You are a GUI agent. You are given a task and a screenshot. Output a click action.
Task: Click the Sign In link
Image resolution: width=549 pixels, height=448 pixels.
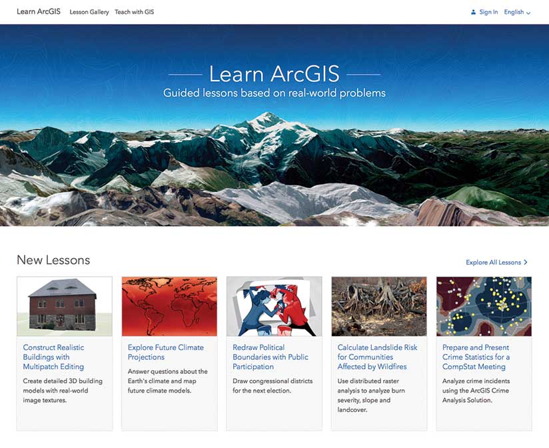(488, 12)
